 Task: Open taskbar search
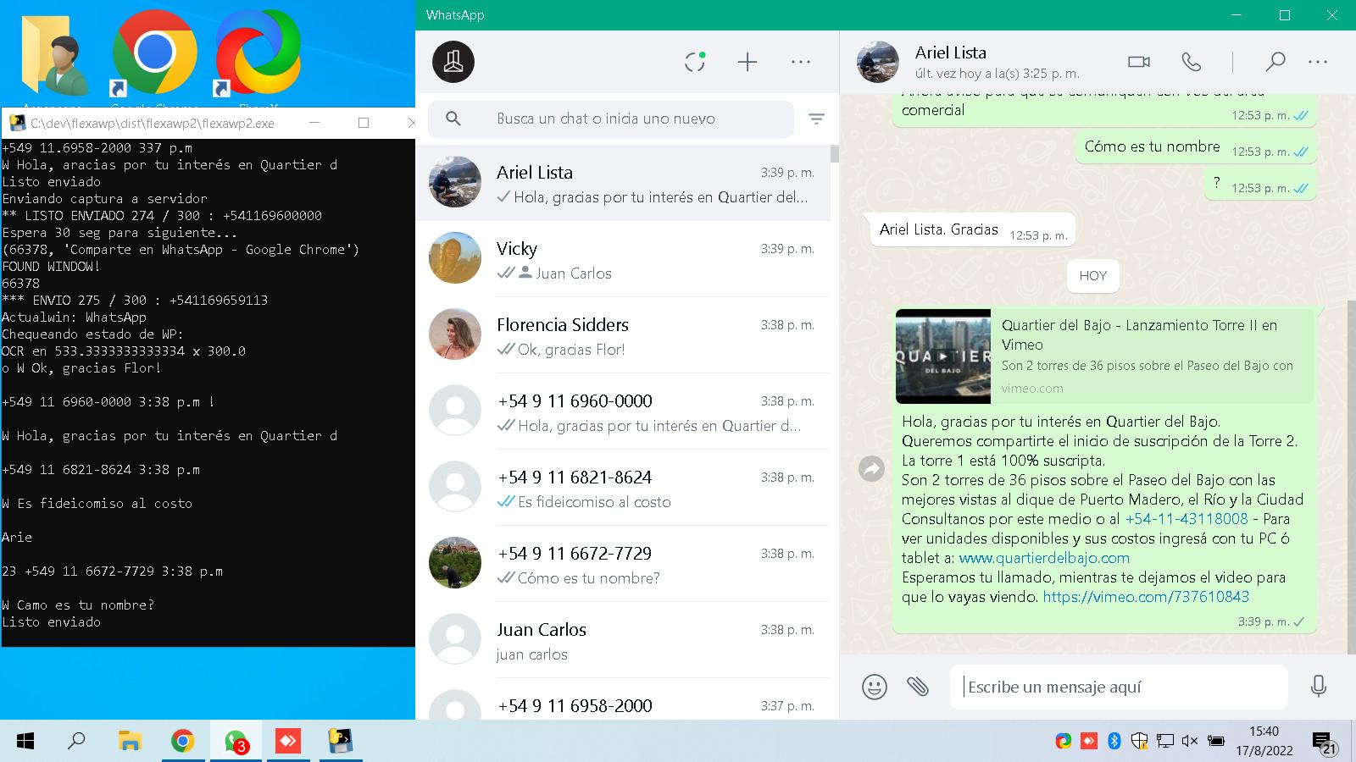(x=76, y=742)
